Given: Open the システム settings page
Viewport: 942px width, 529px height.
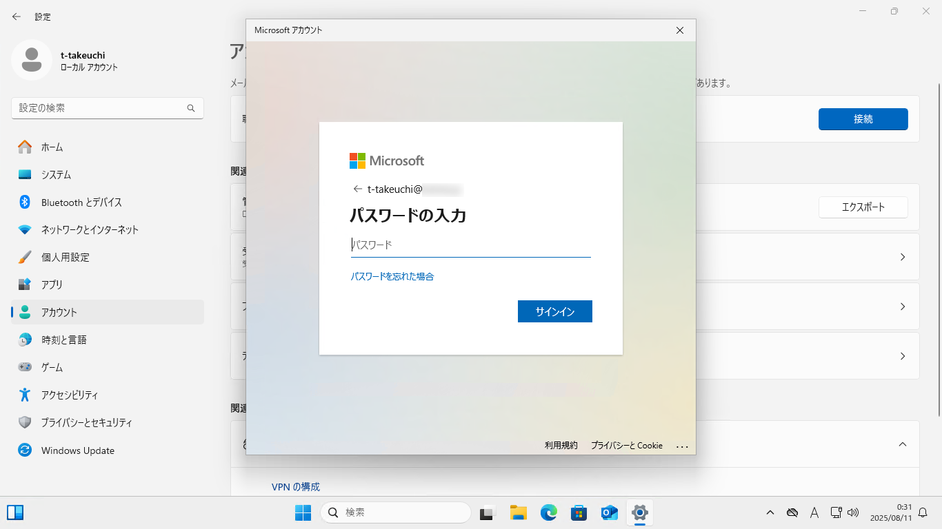Looking at the screenshot, I should point(108,174).
